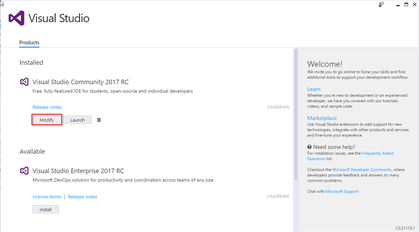Viewport: 419px width, 232px height.
Task: Open Release notes for Community edition
Action: click(x=47, y=107)
